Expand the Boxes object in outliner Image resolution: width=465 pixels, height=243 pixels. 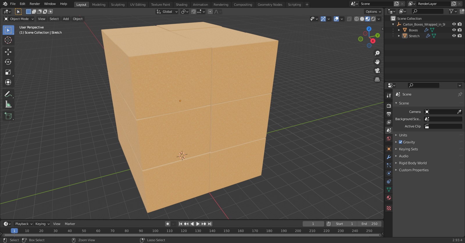pyautogui.click(x=399, y=30)
